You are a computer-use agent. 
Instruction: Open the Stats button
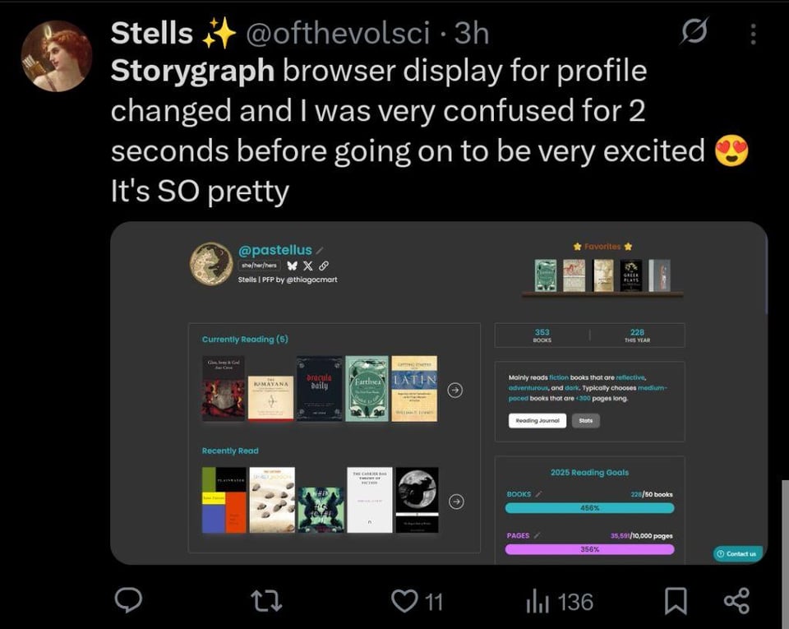[585, 420]
